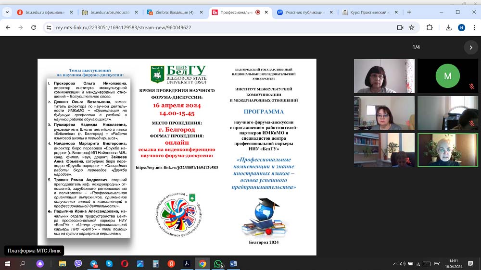Go to next page of participant videos
This screenshot has height=270, width=481.
point(470,47)
